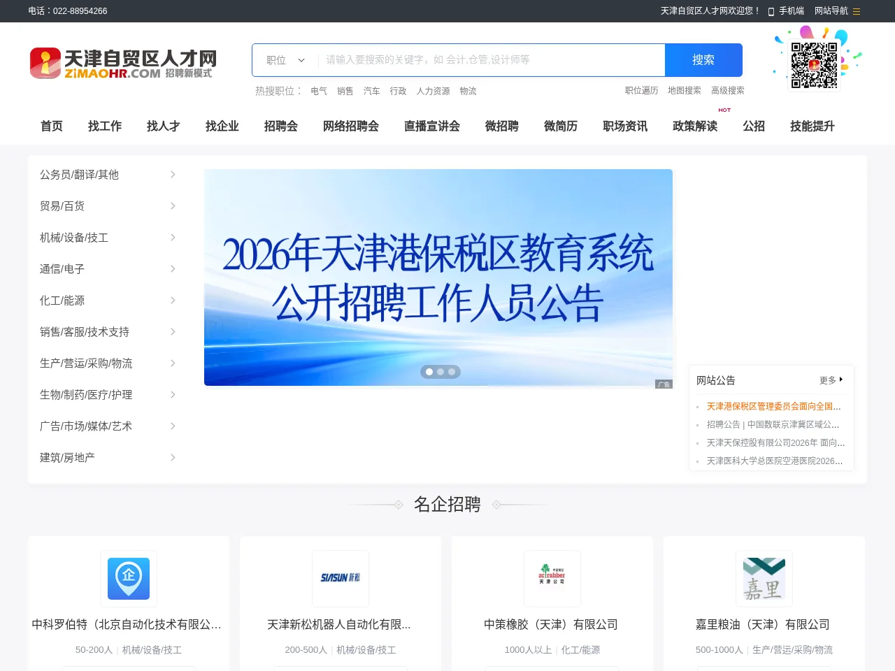Open 职位遍历 link

point(642,91)
